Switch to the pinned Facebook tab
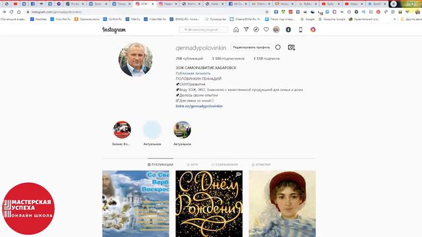Image resolution: width=422 pixels, height=237 pixels. (x=32, y=4)
